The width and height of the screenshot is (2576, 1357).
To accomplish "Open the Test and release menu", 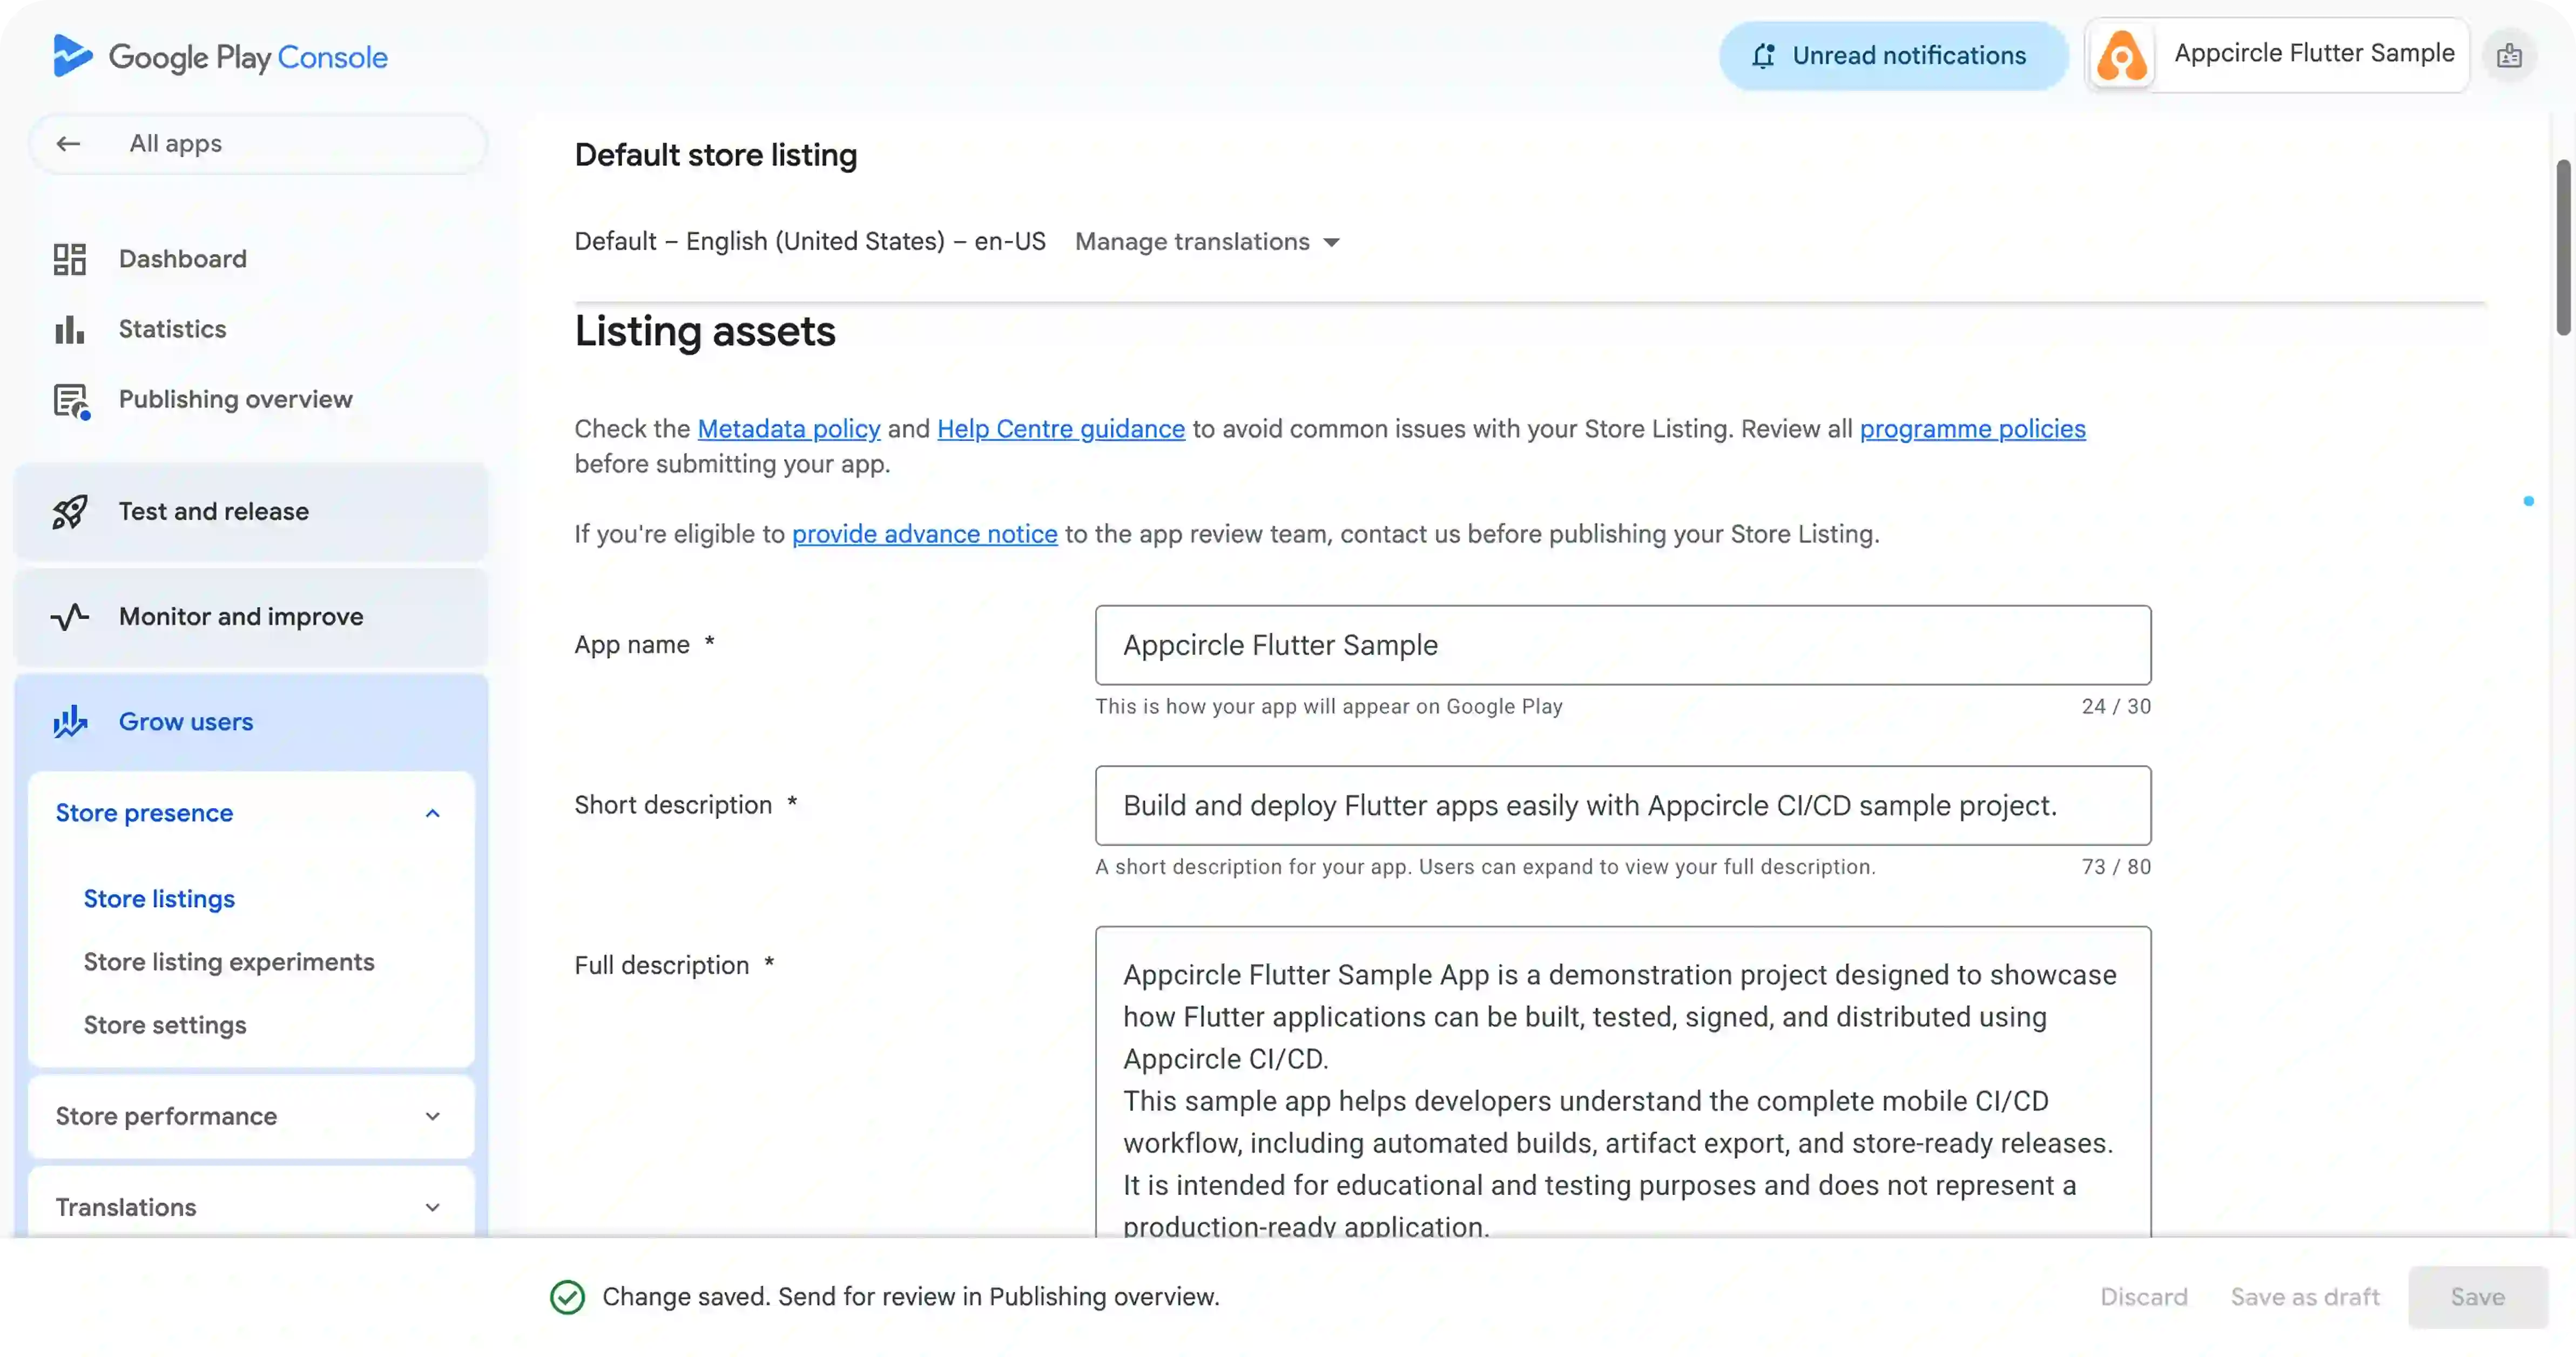I will pos(251,512).
